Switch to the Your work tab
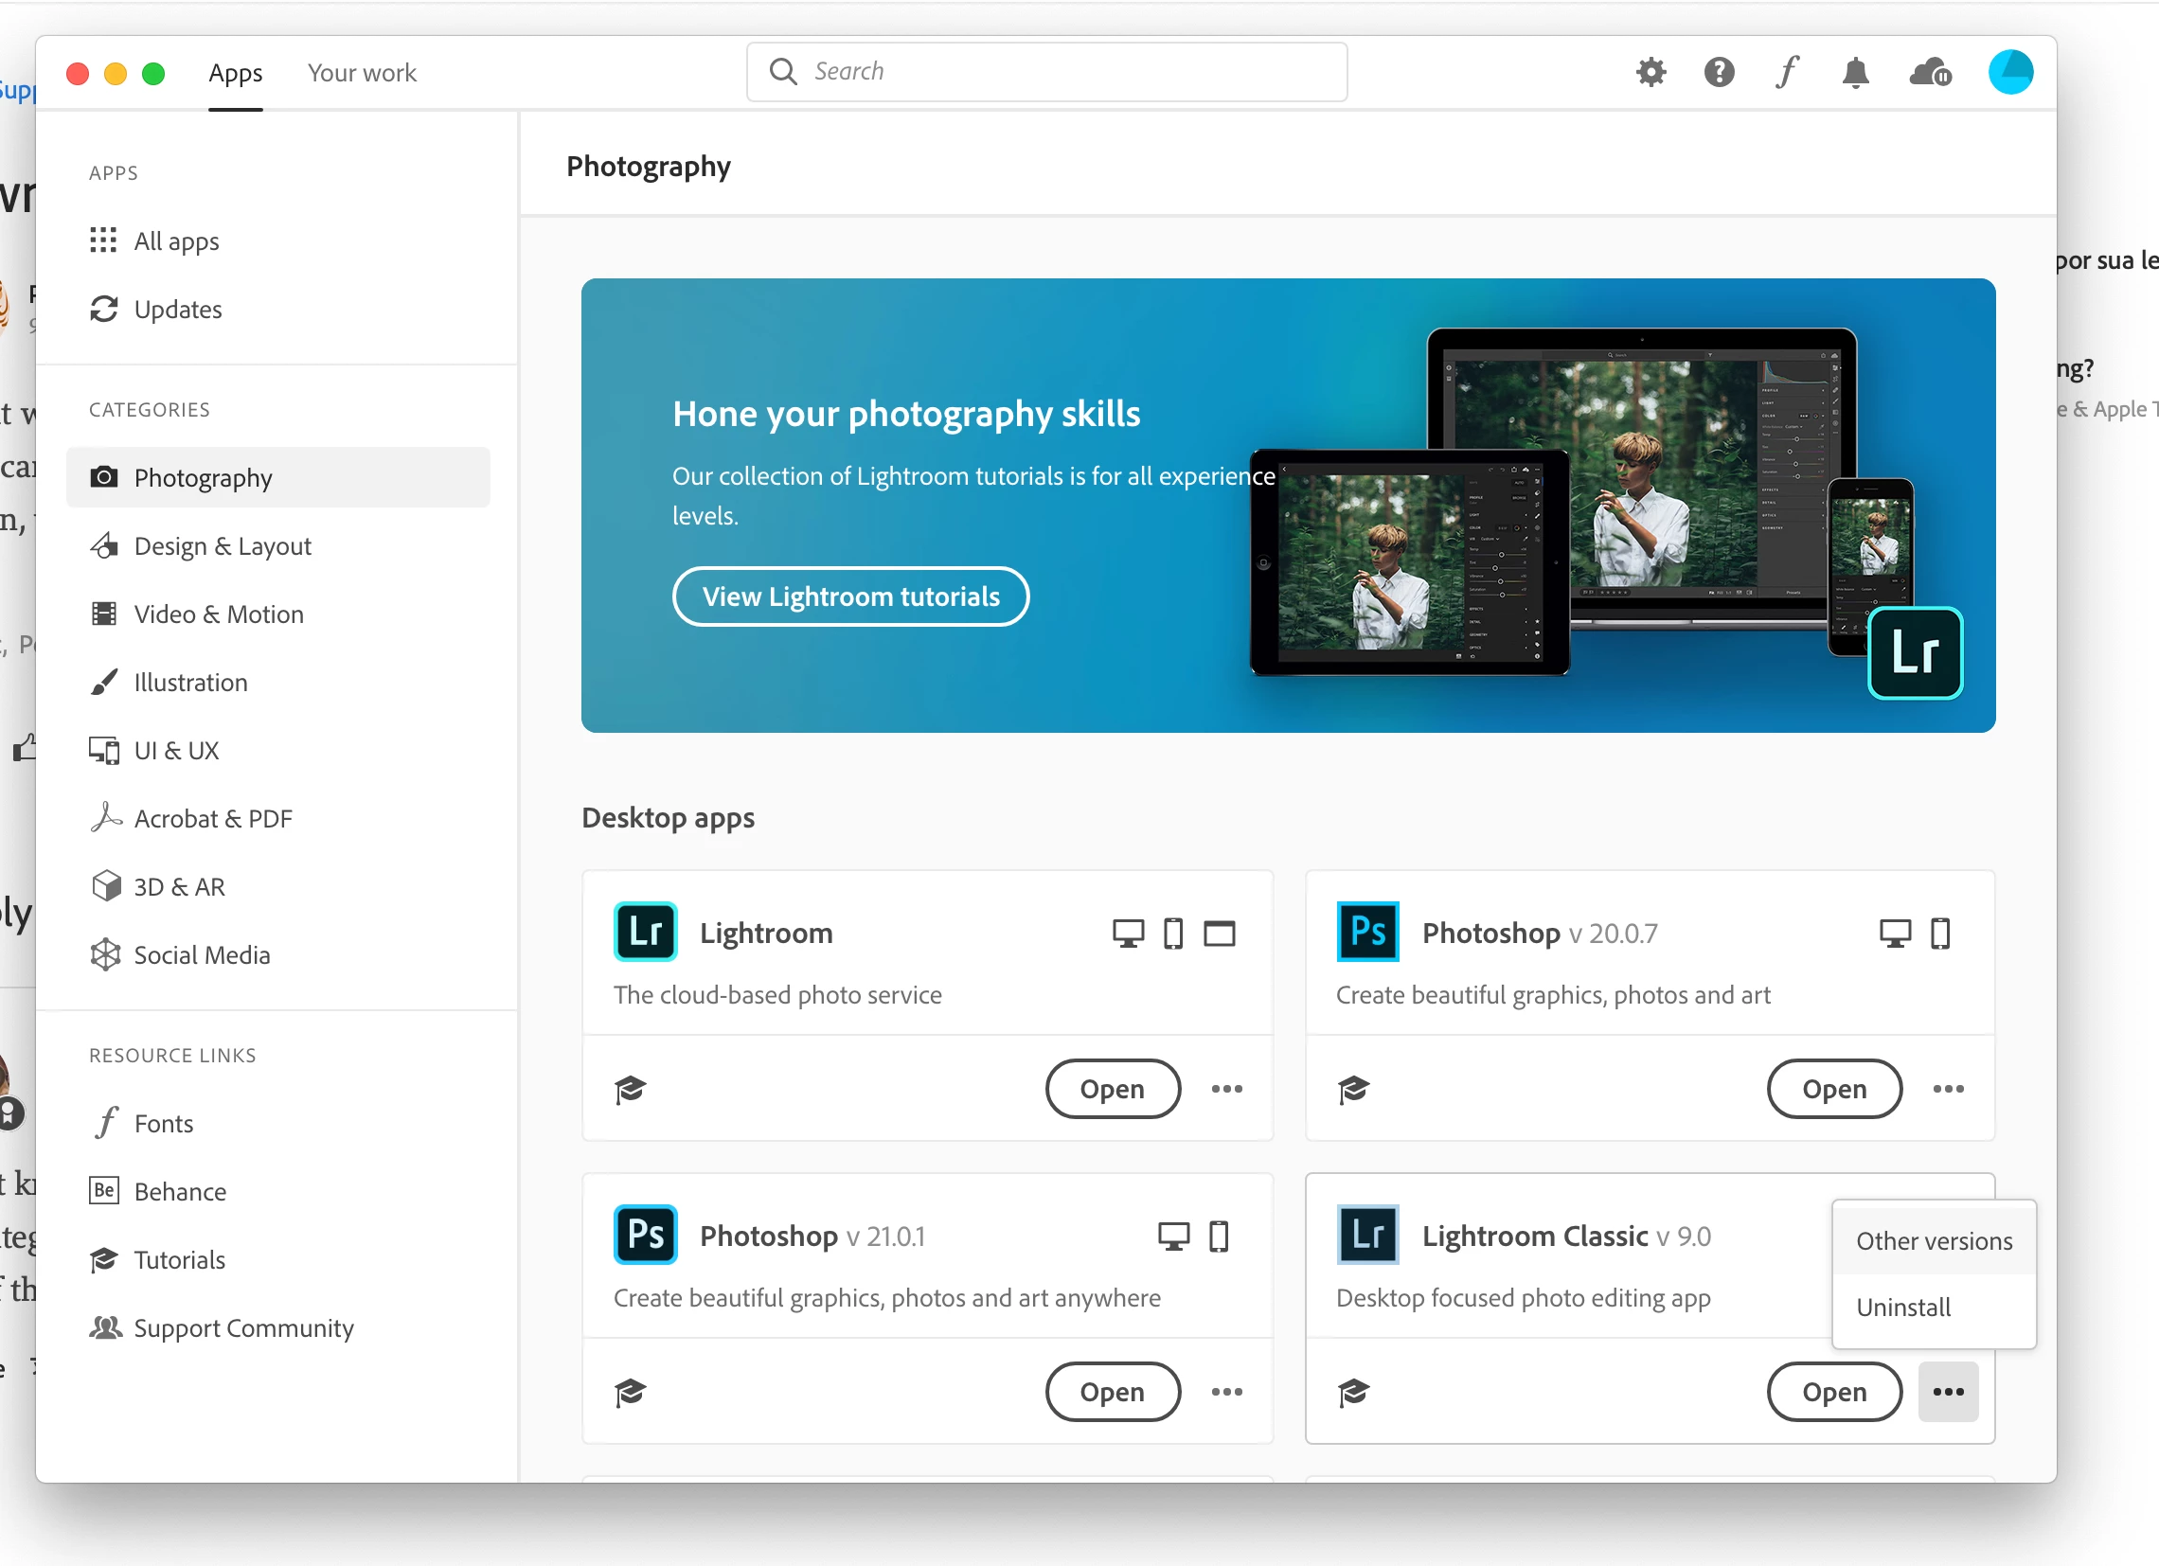Viewport: 2159px width, 1566px height. (x=362, y=72)
